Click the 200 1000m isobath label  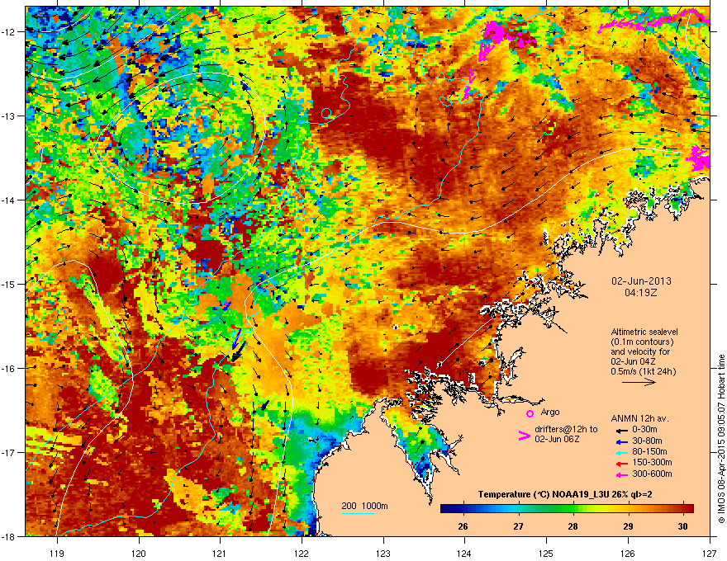(365, 506)
